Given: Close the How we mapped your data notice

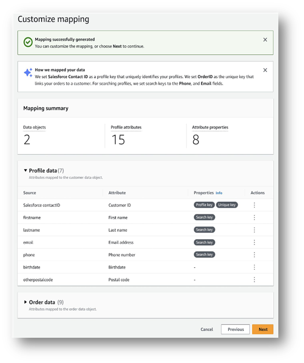Looking at the screenshot, I should pyautogui.click(x=265, y=70).
